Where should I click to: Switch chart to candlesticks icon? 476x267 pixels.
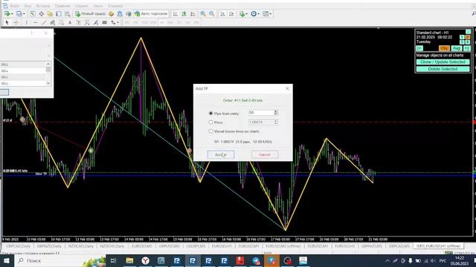click(184, 13)
